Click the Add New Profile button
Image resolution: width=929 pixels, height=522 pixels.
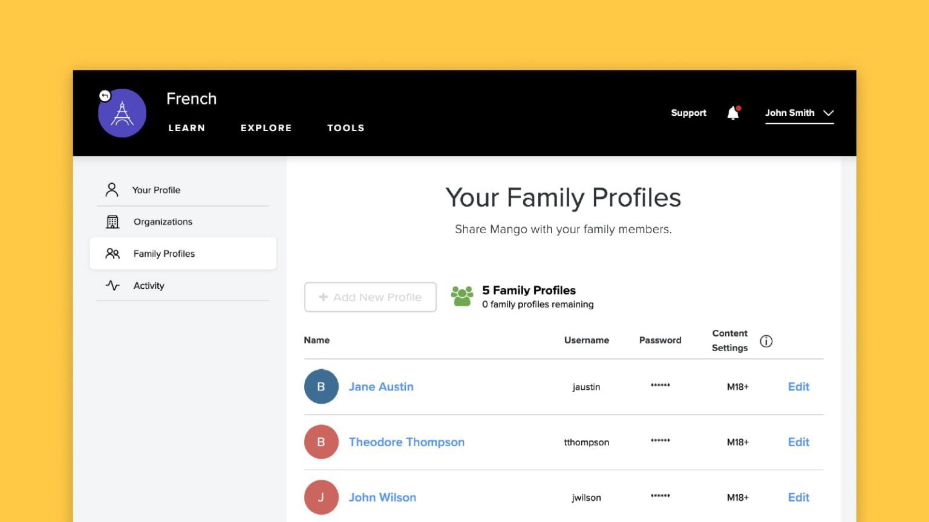[370, 297]
